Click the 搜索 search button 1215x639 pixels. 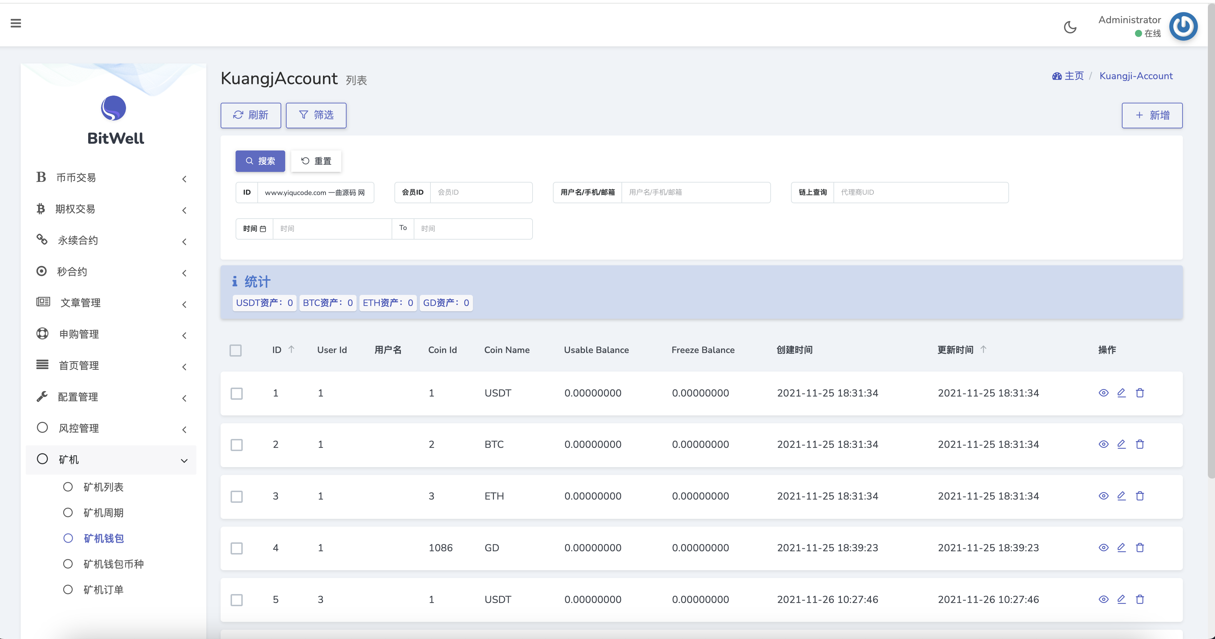click(260, 161)
